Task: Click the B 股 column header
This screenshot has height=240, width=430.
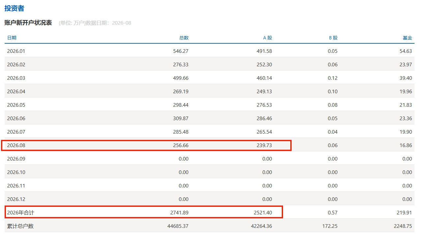Action: click(333, 38)
